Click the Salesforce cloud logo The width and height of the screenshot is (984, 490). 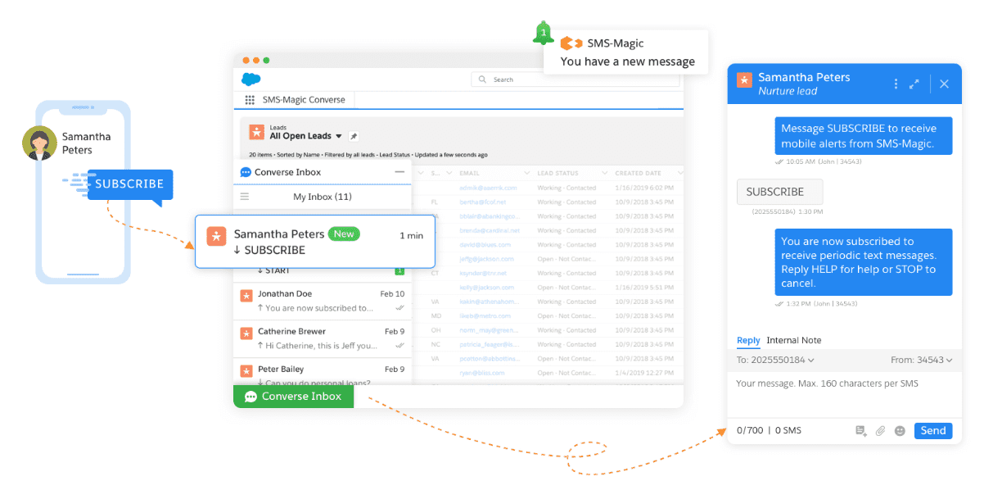(251, 79)
